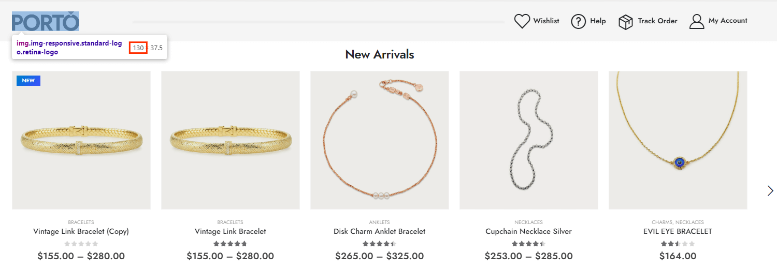This screenshot has height=267, width=777.
Task: Click the header search bar
Action: 318,22
